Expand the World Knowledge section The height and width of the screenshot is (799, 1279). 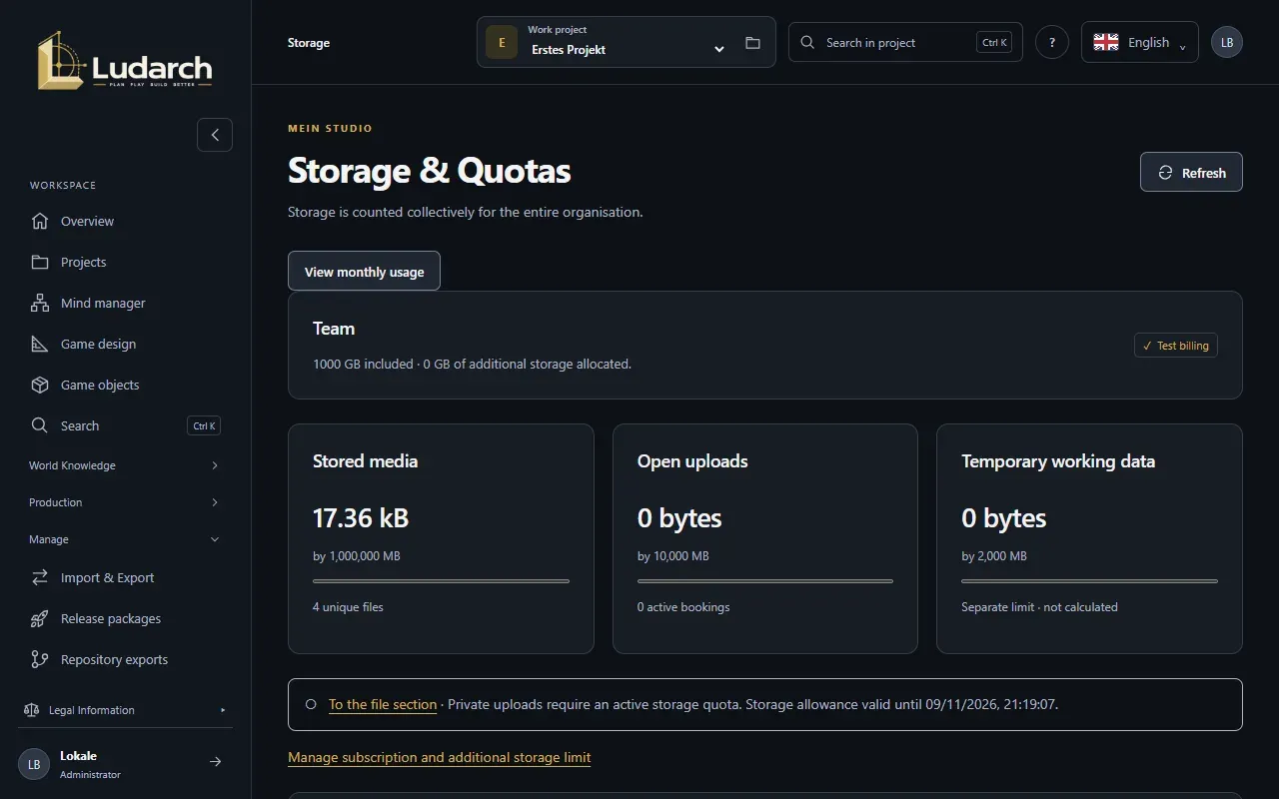coord(125,465)
